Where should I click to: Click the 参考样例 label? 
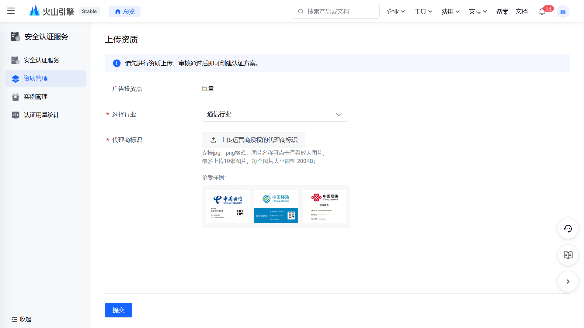(214, 178)
